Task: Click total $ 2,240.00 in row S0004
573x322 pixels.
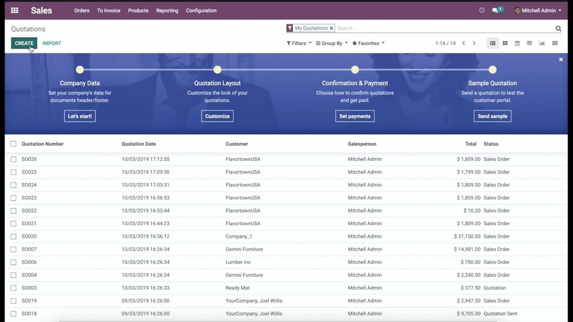Action: [x=468, y=275]
